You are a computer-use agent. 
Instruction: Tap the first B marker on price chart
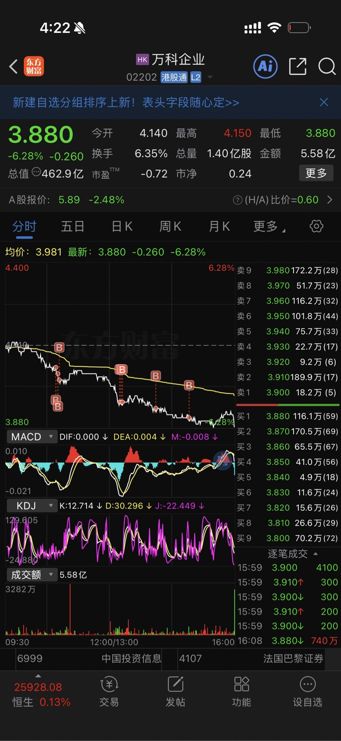pyautogui.click(x=59, y=347)
